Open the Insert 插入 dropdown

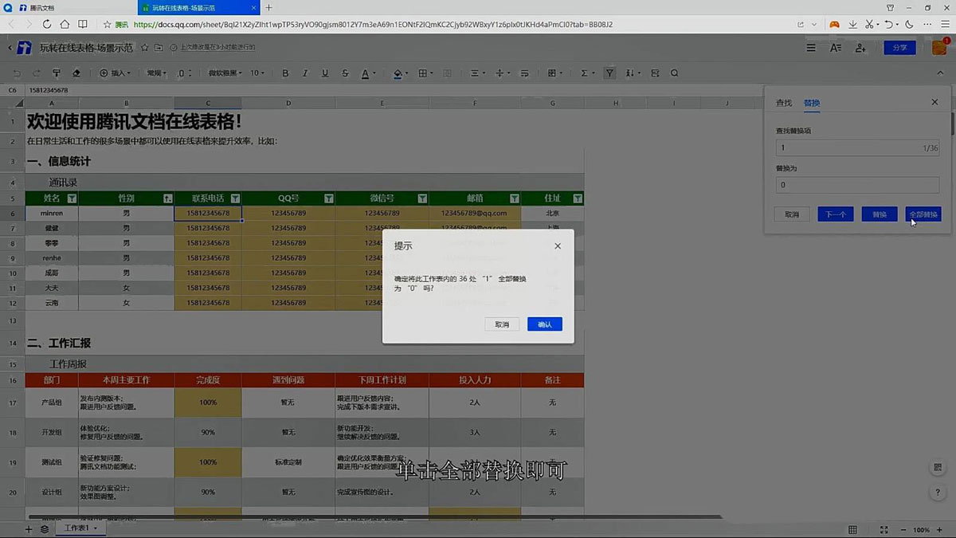click(115, 73)
